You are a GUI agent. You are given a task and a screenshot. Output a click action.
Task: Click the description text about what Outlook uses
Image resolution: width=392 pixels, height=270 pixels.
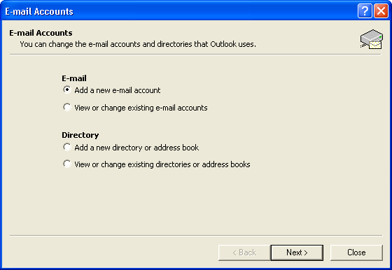[x=138, y=44]
